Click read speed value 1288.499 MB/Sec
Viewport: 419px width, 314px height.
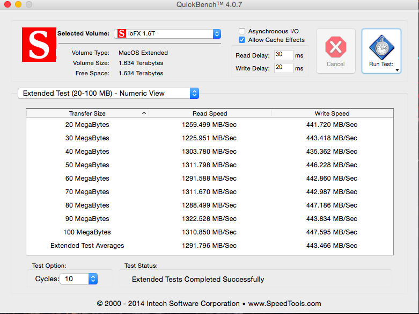click(x=209, y=205)
